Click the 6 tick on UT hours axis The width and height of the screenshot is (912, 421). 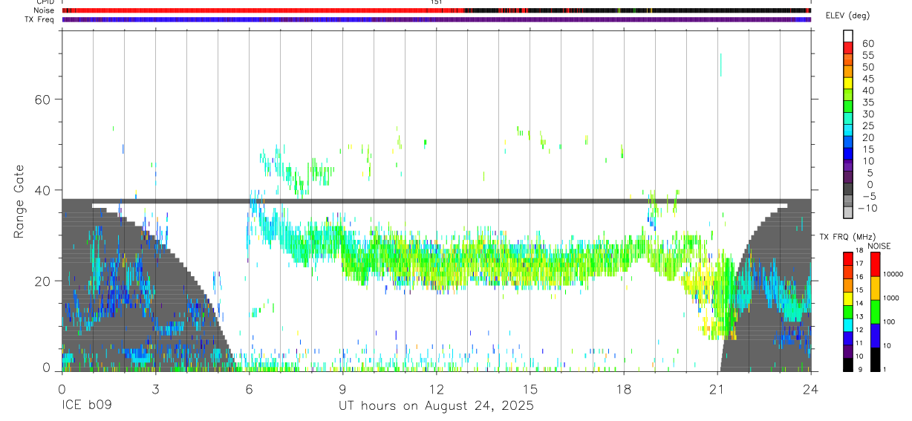pyautogui.click(x=249, y=389)
